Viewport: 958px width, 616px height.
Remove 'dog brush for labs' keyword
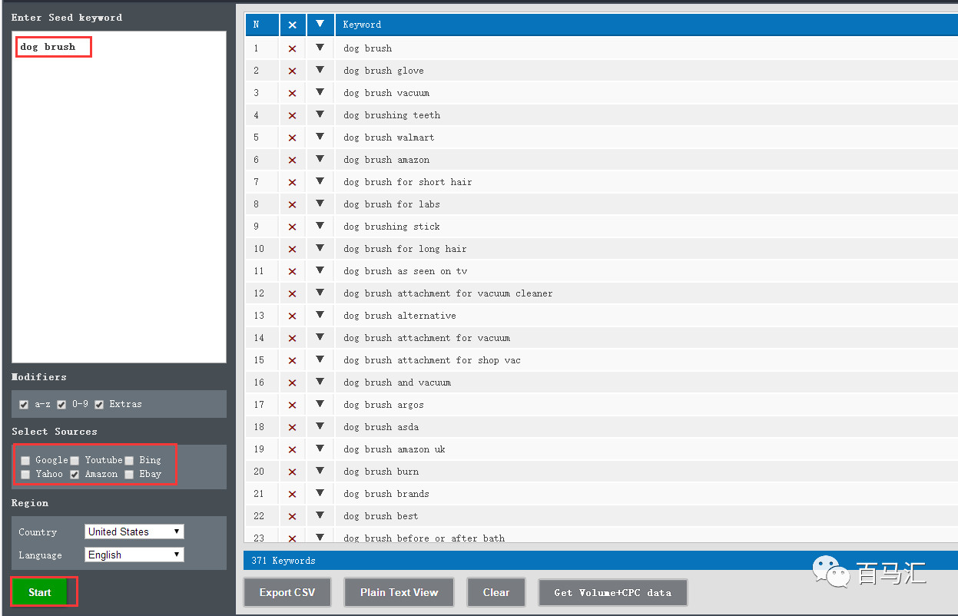pos(292,204)
